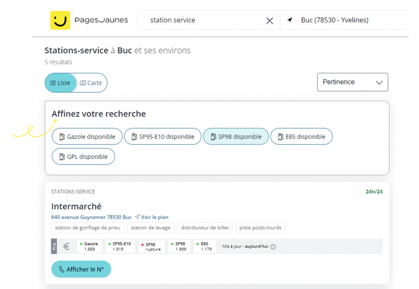Click the SP98 1.999 price box

(x=179, y=247)
